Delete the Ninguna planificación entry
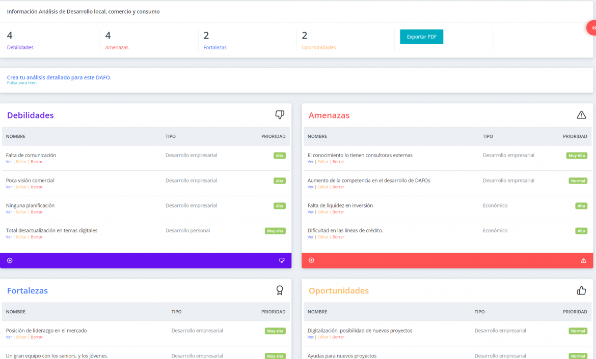Screen dimensions: 596x359 pos(37,212)
